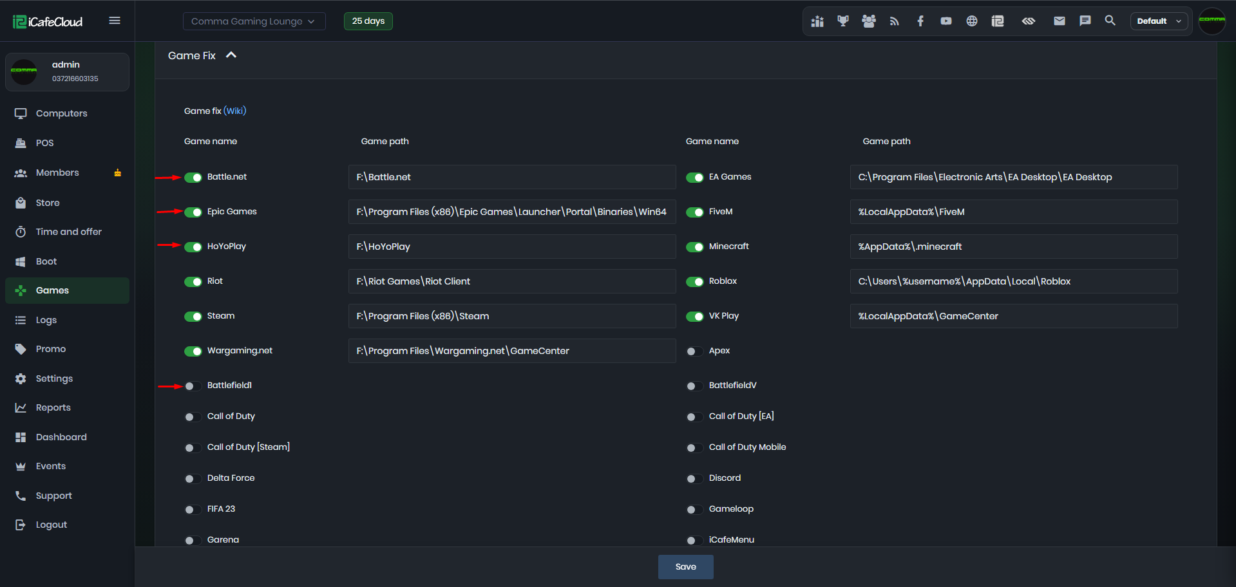Disable the Minecraft toggle

point(695,247)
